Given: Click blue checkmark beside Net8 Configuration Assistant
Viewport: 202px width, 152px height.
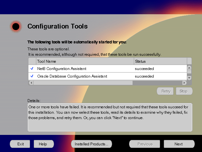Looking at the screenshot, I should [32, 68].
